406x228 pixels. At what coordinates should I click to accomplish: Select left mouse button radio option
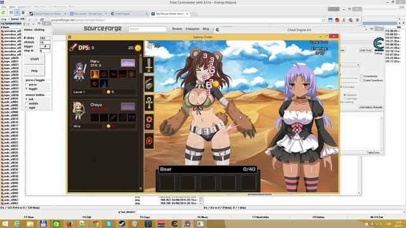coord(27,99)
